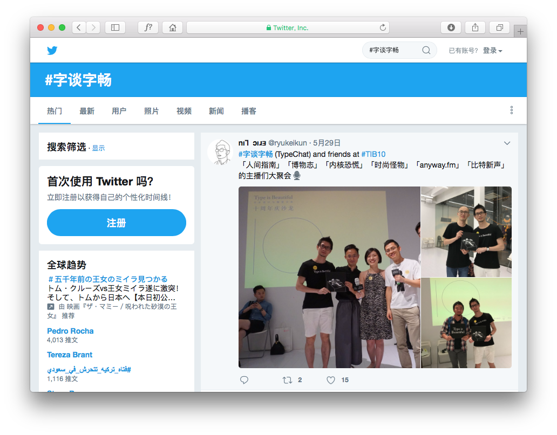Open Safari downloads button
Screen dimensions: 557x435
[451, 27]
